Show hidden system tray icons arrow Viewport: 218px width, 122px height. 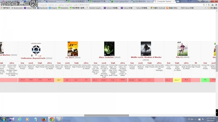pyautogui.click(x=196, y=119)
